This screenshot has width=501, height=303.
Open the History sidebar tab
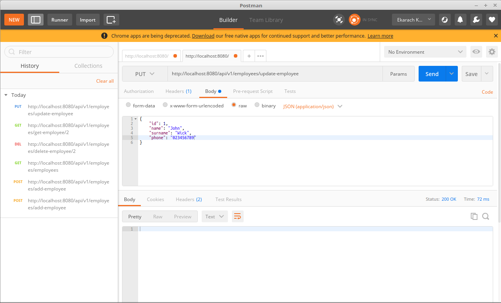coord(30,66)
